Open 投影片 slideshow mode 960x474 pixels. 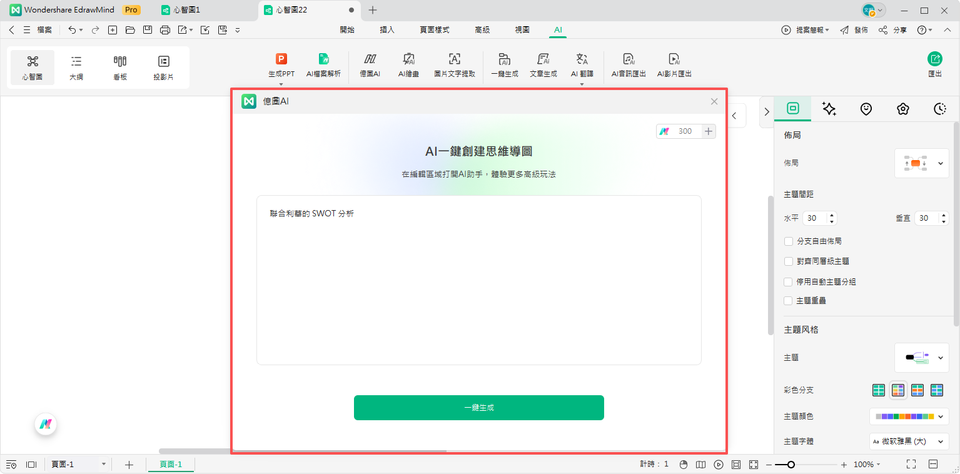point(163,66)
